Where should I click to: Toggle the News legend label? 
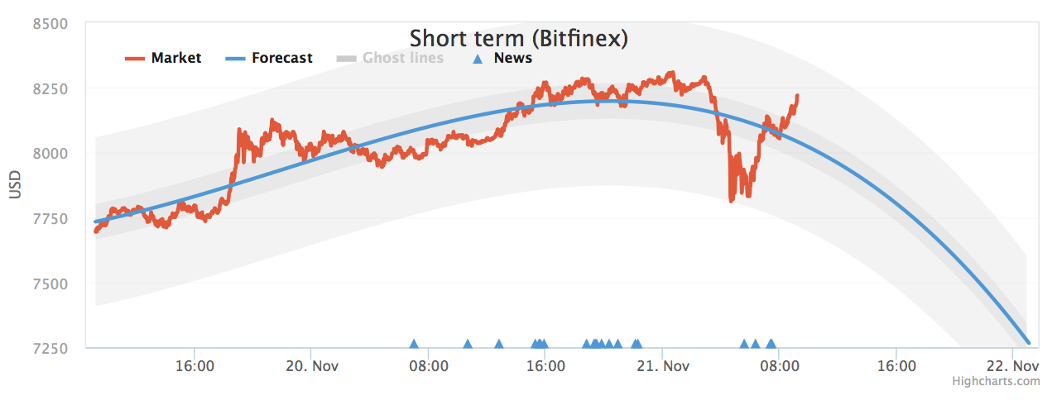(512, 58)
